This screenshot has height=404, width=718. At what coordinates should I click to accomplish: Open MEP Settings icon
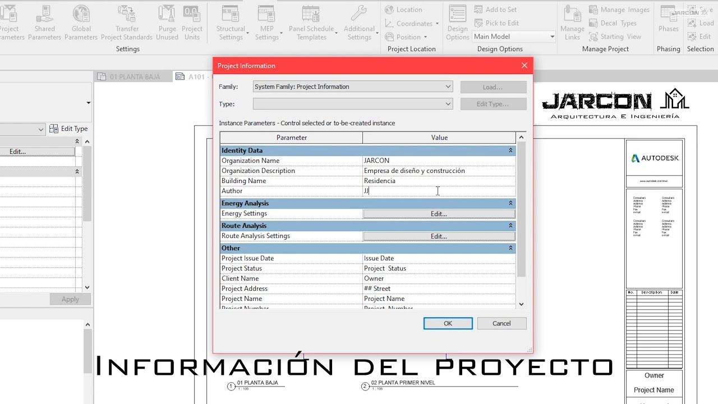click(x=266, y=13)
